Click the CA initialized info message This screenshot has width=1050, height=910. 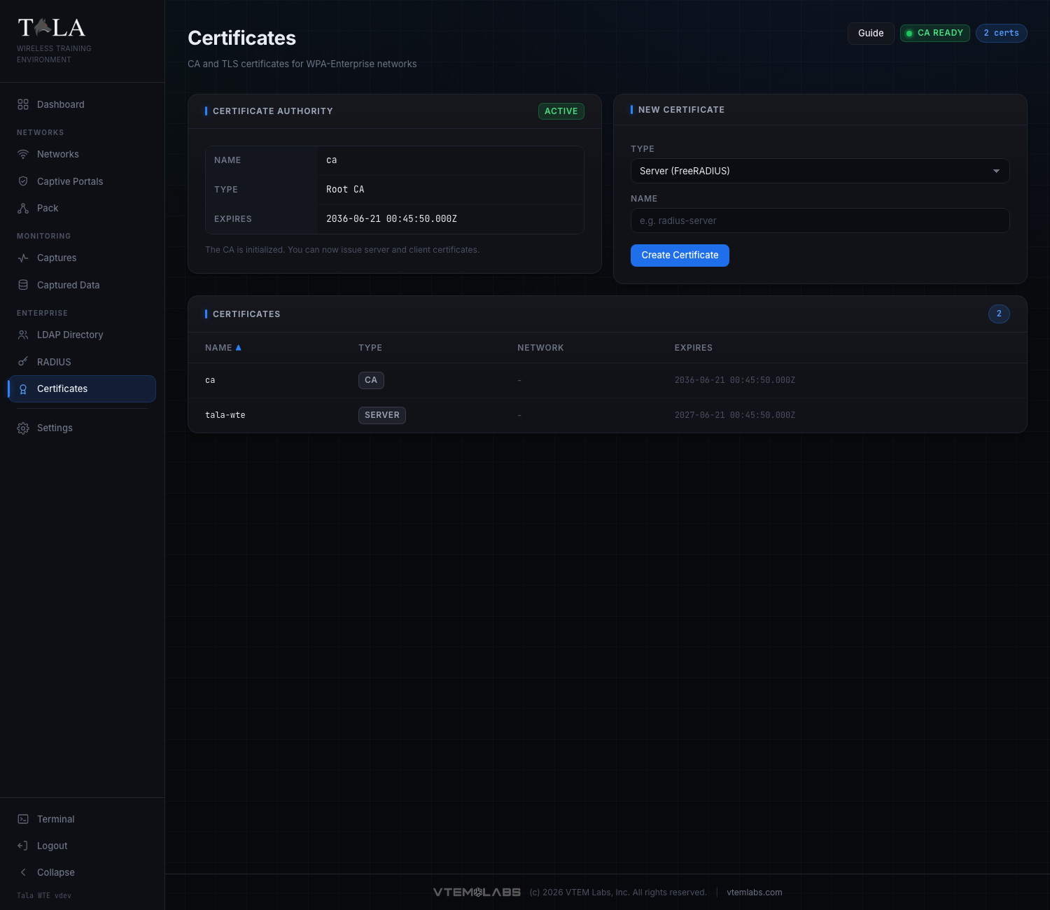tap(342, 250)
